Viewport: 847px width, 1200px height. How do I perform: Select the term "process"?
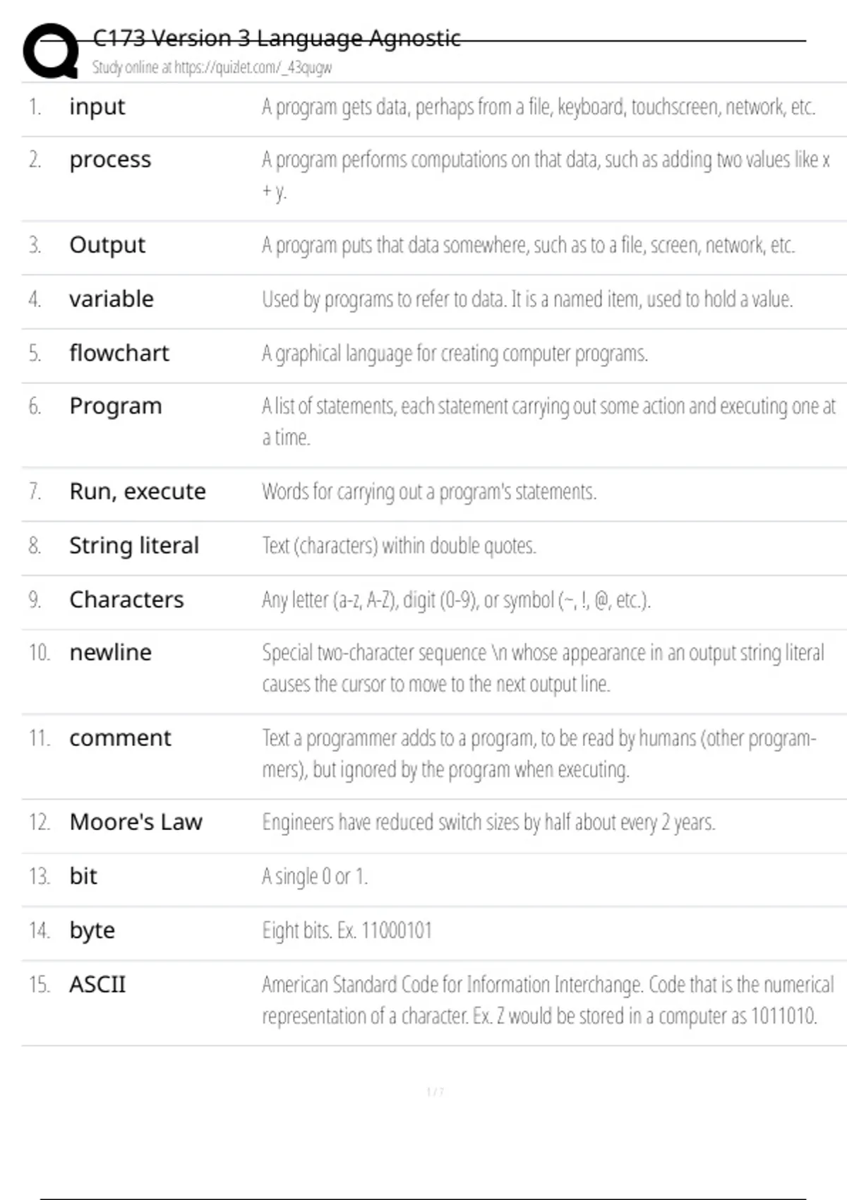tap(110, 160)
